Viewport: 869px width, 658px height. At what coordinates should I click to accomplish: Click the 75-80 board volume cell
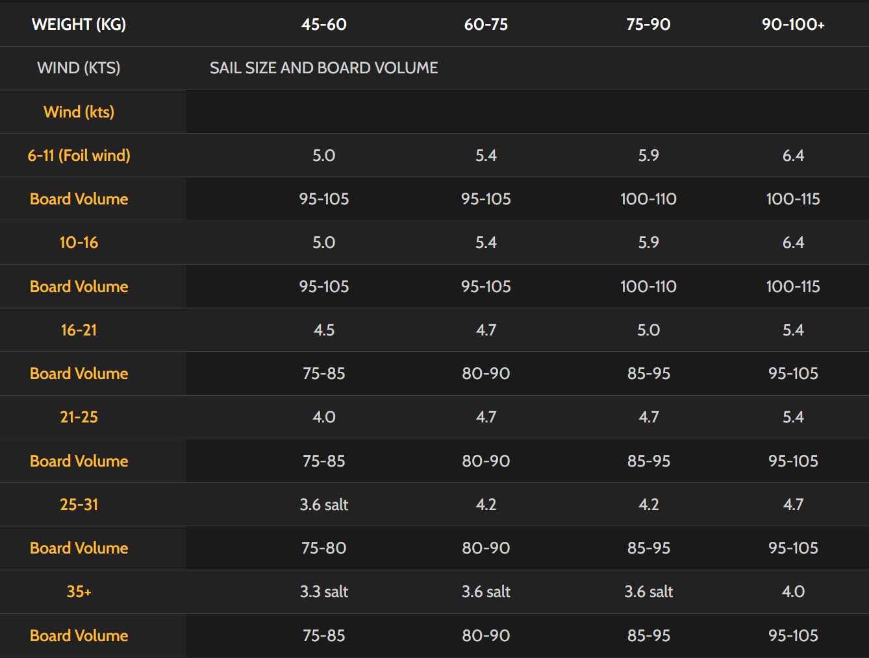click(323, 548)
